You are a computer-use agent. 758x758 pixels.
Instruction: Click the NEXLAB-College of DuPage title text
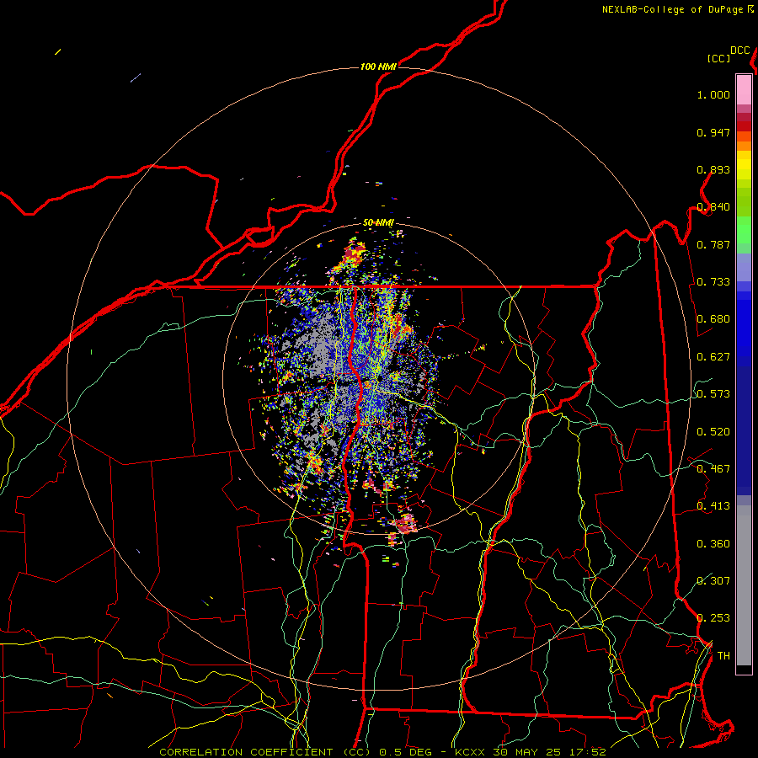(x=677, y=9)
